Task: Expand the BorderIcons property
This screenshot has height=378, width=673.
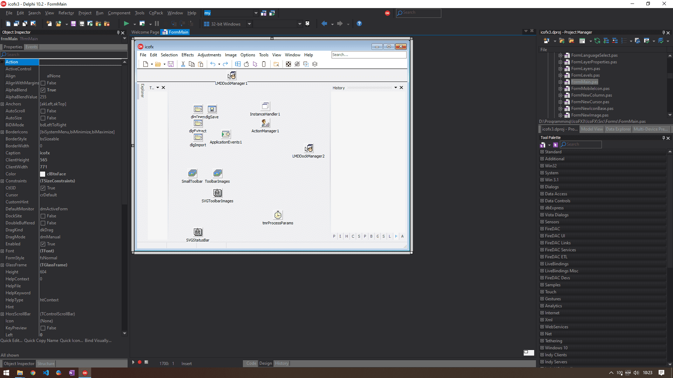Action: pyautogui.click(x=2, y=132)
